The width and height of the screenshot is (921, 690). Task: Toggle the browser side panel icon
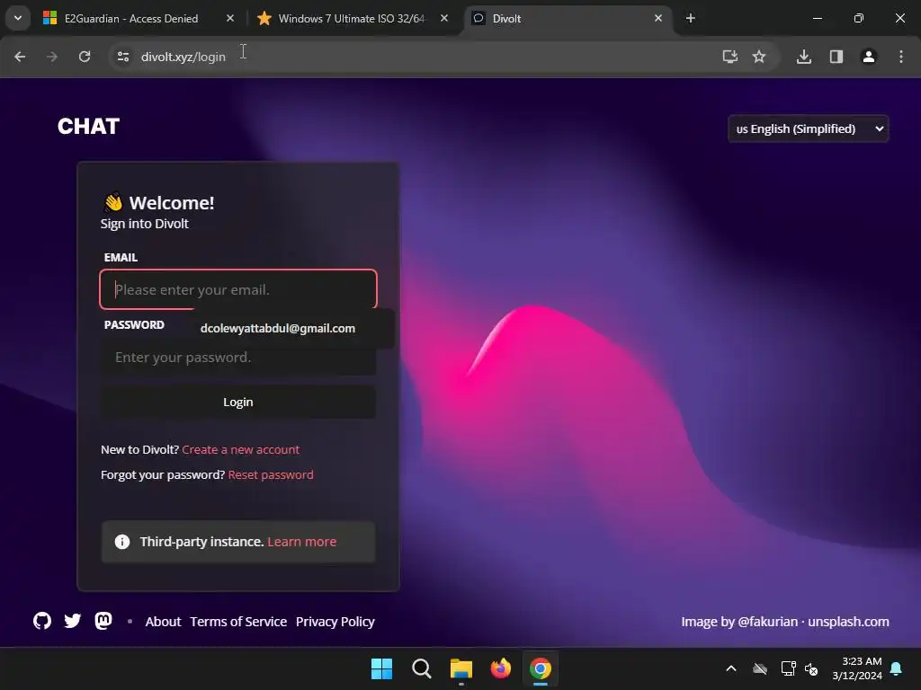click(x=836, y=57)
